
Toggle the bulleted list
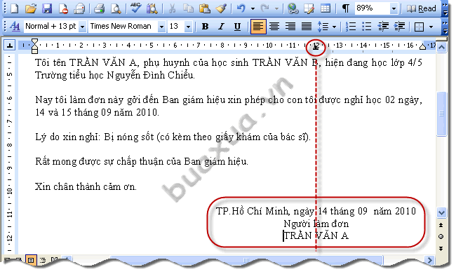point(367,27)
